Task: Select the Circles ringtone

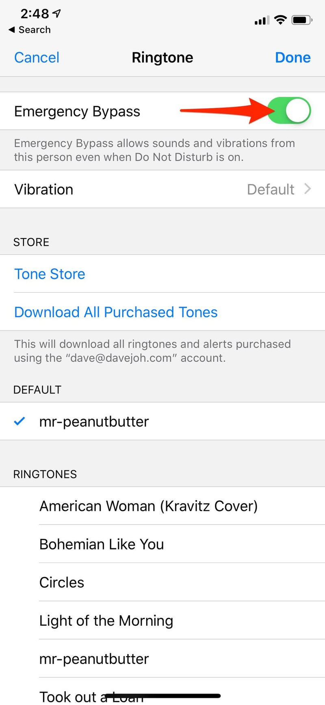Action: pyautogui.click(x=62, y=582)
